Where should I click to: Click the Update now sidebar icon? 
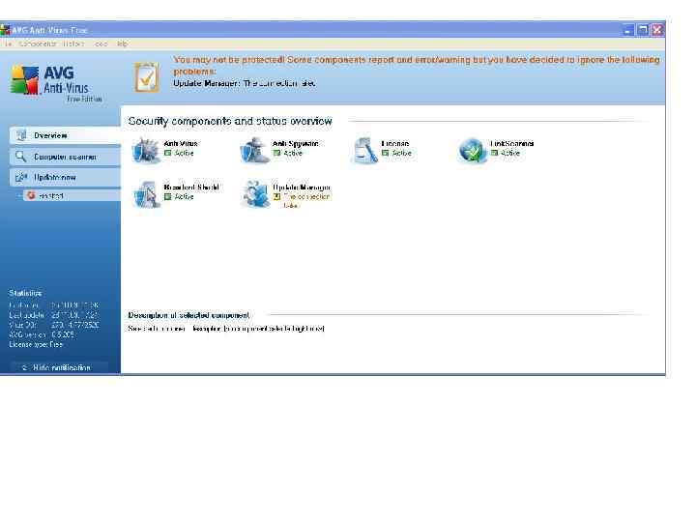pyautogui.click(x=21, y=177)
